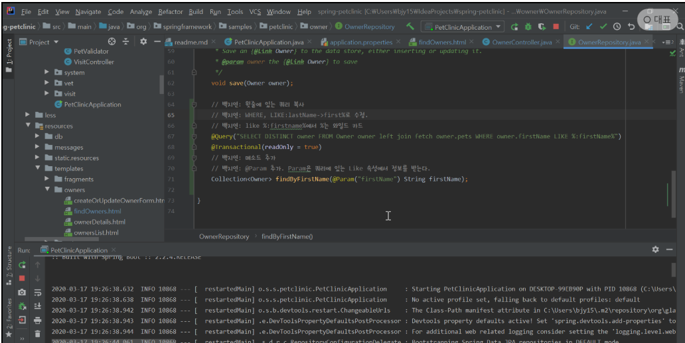685x343 pixels.
Task: Dump threads camera icon
Action: coord(22,293)
